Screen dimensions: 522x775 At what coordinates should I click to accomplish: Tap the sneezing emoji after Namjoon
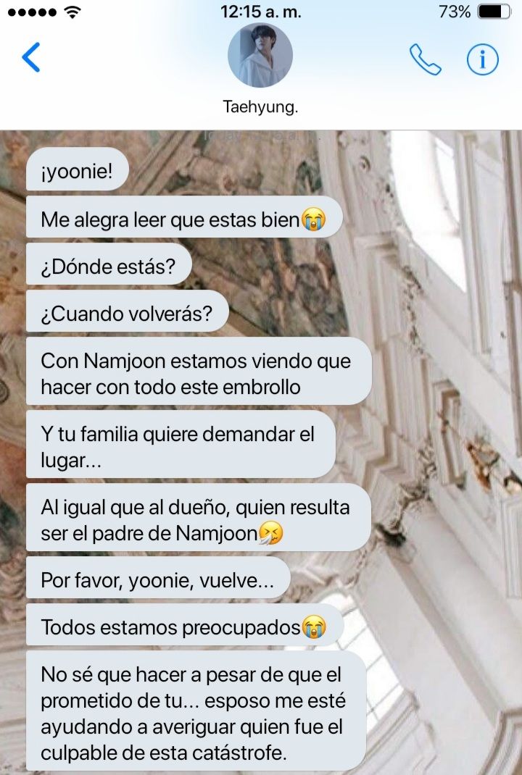click(270, 533)
